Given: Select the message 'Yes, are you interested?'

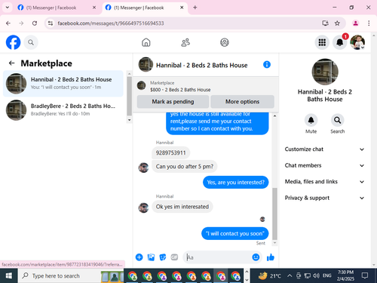Looking at the screenshot, I should coord(235,182).
